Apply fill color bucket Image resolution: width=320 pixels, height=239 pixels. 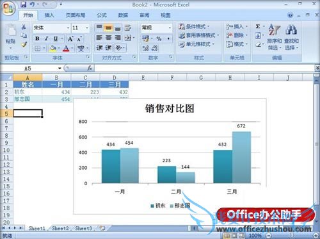tap(52, 49)
